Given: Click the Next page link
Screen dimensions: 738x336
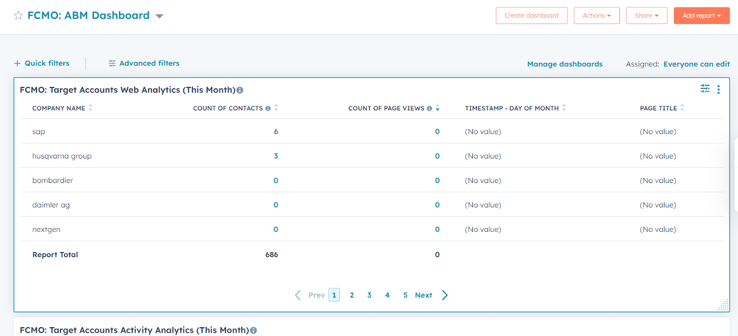Looking at the screenshot, I should point(423,295).
